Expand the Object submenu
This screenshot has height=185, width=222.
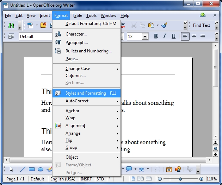pos(86,157)
